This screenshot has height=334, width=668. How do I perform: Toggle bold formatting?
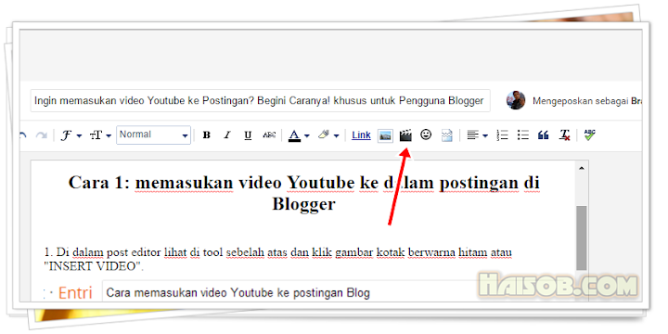pos(207,135)
